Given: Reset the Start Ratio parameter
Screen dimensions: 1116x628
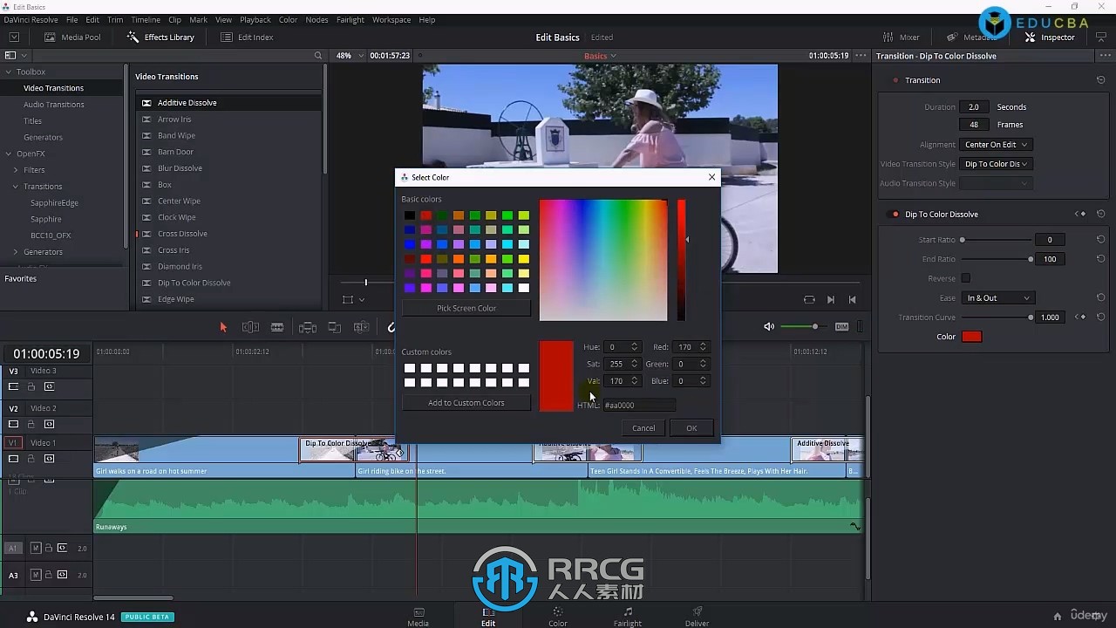Looking at the screenshot, I should coord(1101,240).
